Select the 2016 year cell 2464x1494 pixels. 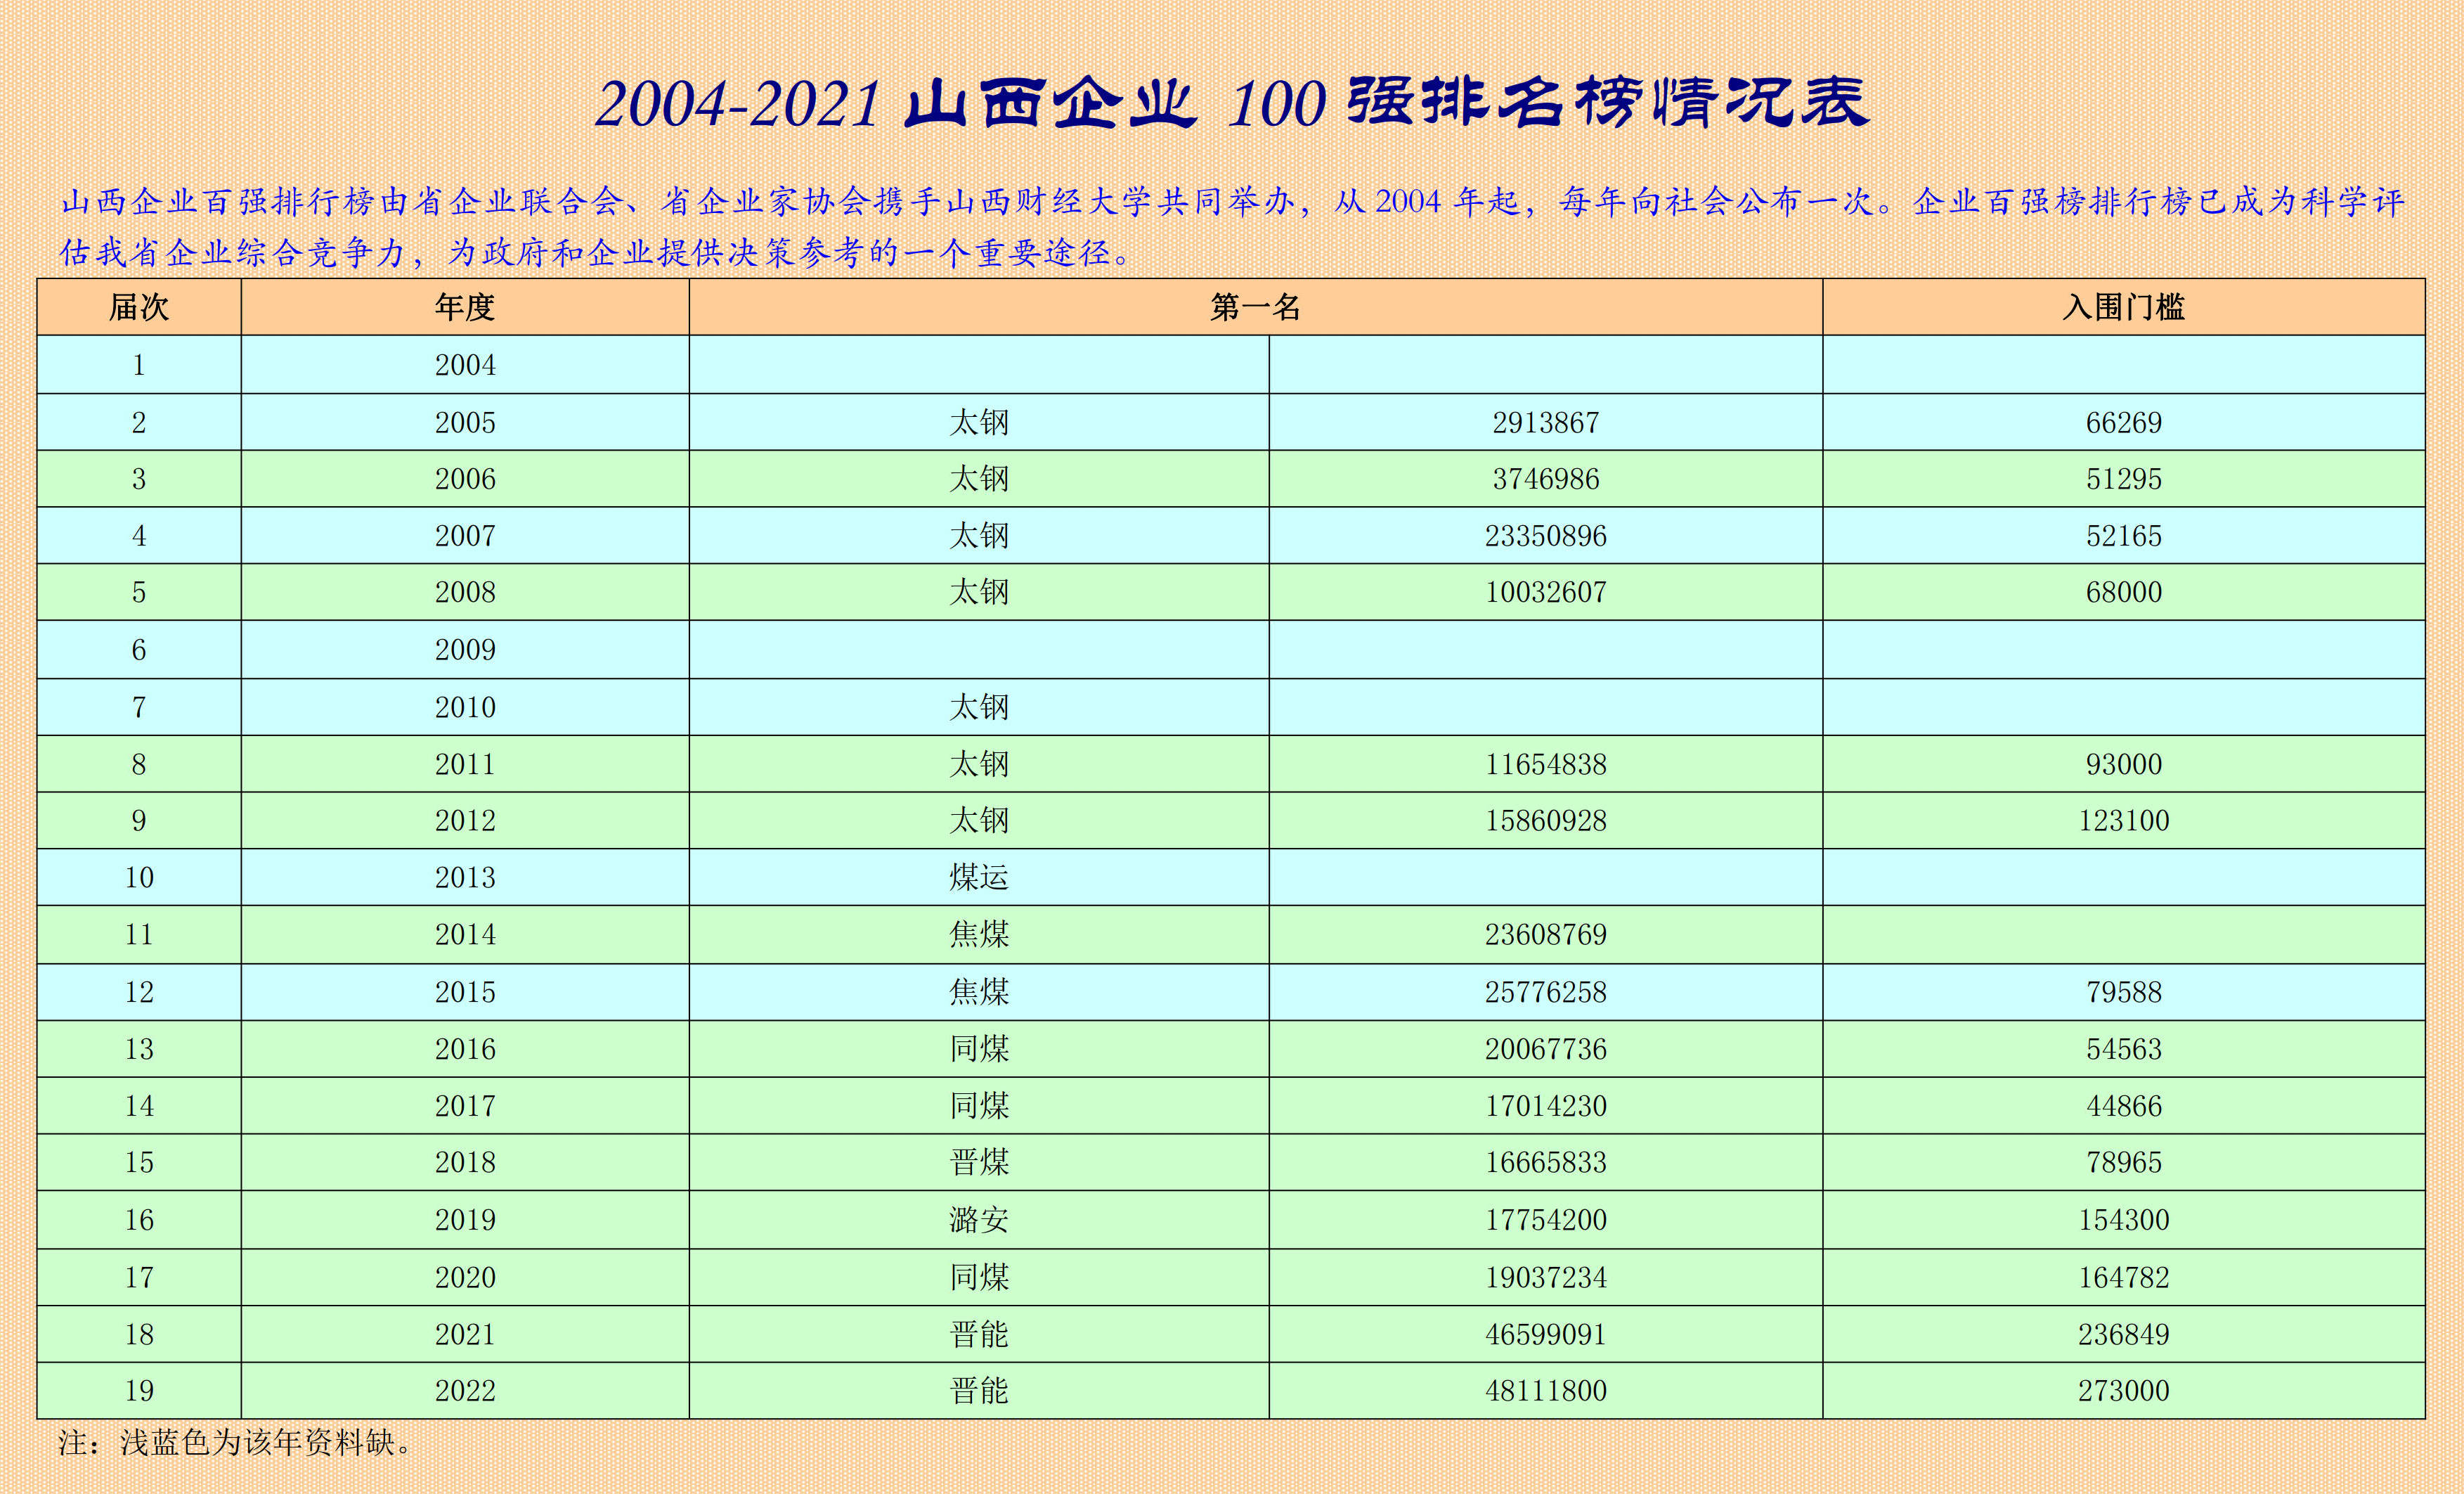[x=464, y=1049]
